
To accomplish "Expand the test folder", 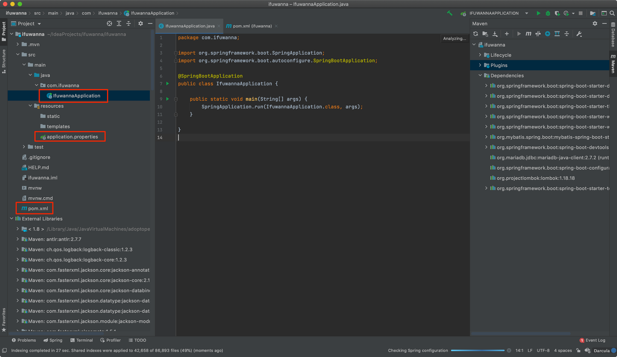I will pyautogui.click(x=24, y=147).
